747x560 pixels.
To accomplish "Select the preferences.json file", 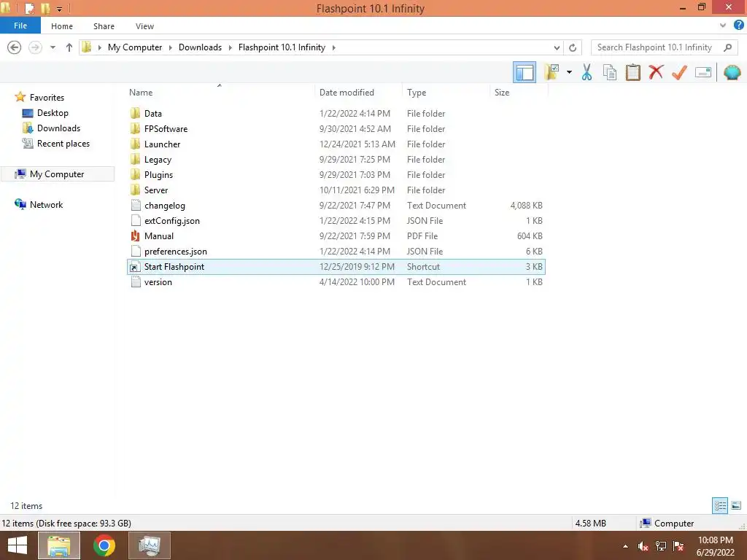I will pos(336,251).
